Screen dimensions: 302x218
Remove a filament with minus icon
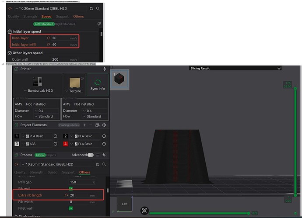(x=91, y=125)
